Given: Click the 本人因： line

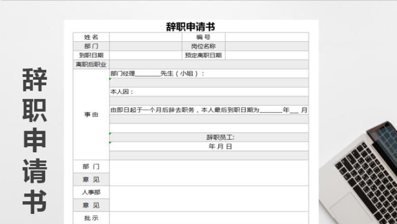Looking at the screenshot, I should pos(209,91).
